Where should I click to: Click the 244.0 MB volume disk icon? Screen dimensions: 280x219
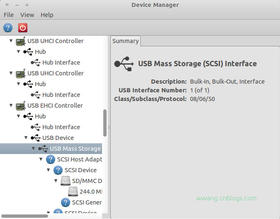(x=73, y=192)
